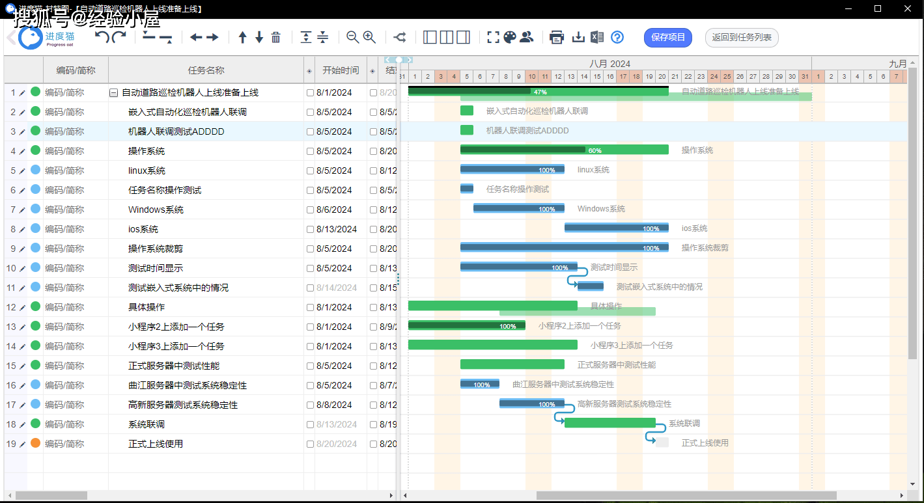
Task: Open the resources people editor
Action: pos(527,37)
